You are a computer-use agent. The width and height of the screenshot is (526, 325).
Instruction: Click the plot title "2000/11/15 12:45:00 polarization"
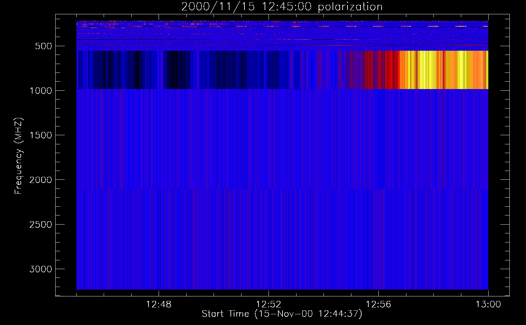click(282, 7)
